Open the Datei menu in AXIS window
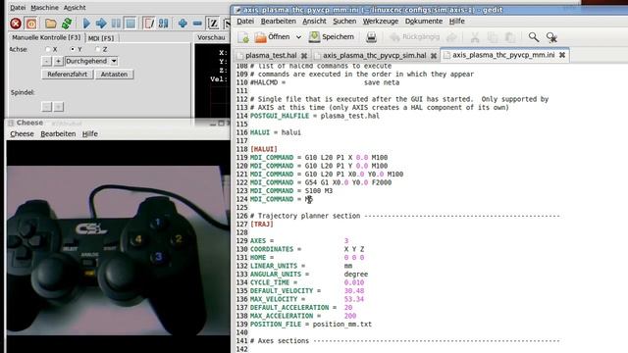The height and width of the screenshot is (353, 628). click(x=18, y=8)
